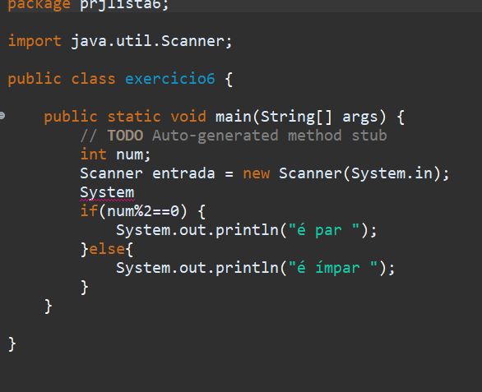Click the if(num%2==0) condition
This screenshot has width=482, height=392.
pos(133,211)
